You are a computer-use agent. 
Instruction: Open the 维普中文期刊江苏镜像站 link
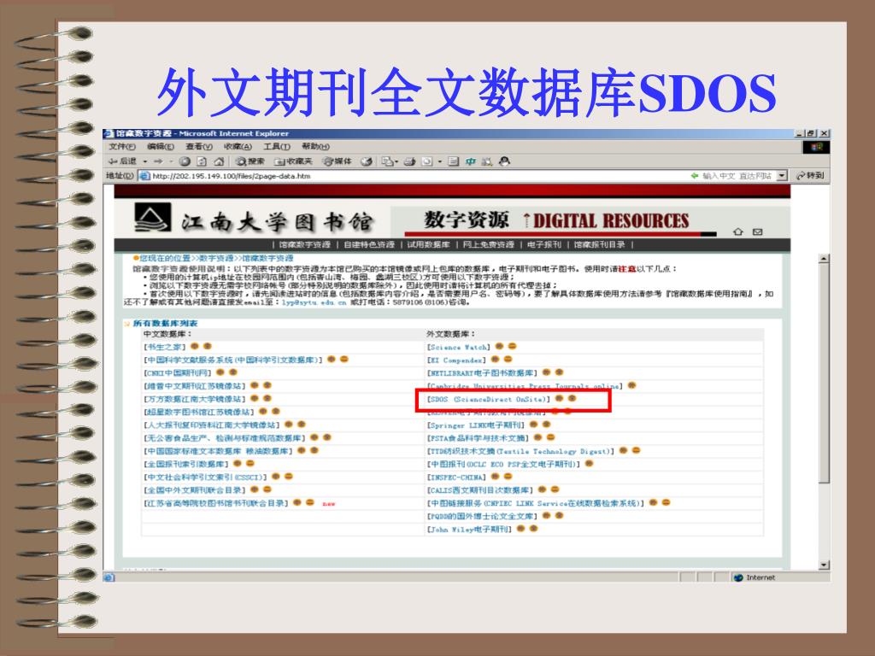(x=194, y=385)
